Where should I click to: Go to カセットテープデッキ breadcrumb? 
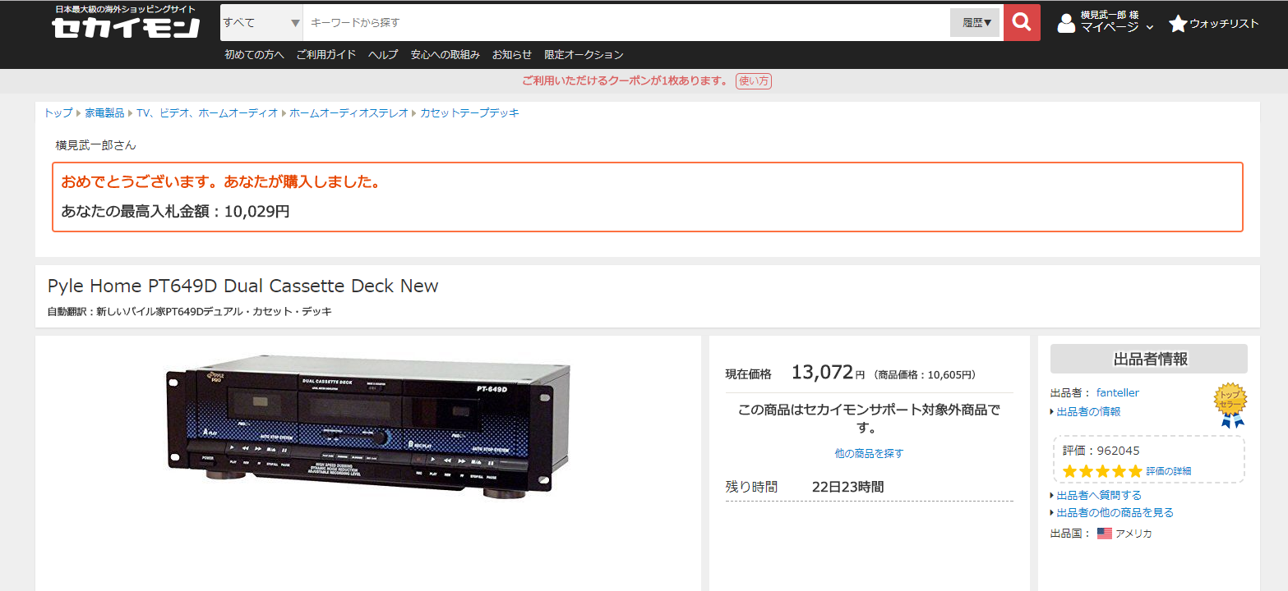pyautogui.click(x=469, y=113)
